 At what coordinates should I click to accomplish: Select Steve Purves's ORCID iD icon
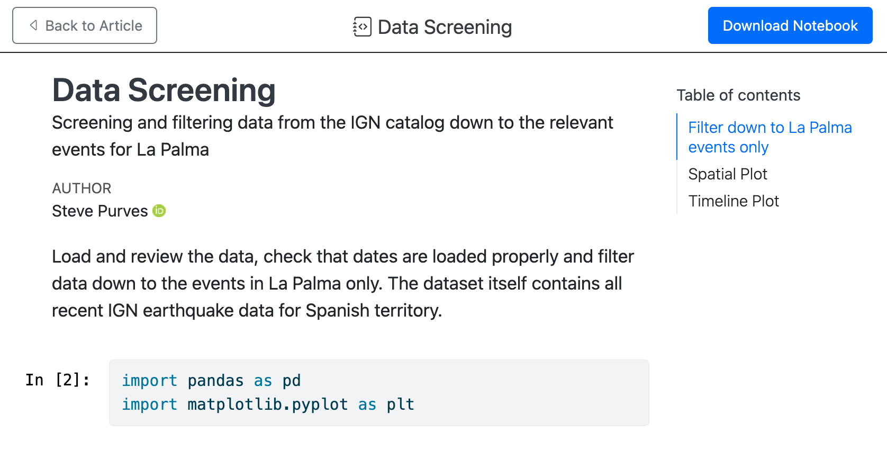tap(159, 211)
